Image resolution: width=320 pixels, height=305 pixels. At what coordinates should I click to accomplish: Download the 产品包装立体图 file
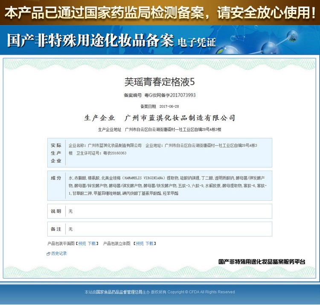click(x=149, y=244)
